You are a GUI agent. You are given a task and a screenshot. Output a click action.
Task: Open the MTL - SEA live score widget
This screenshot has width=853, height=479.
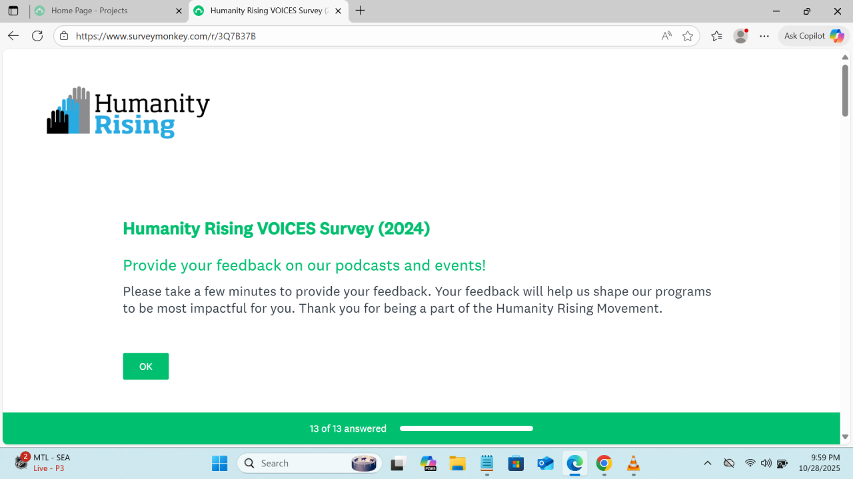(44, 462)
